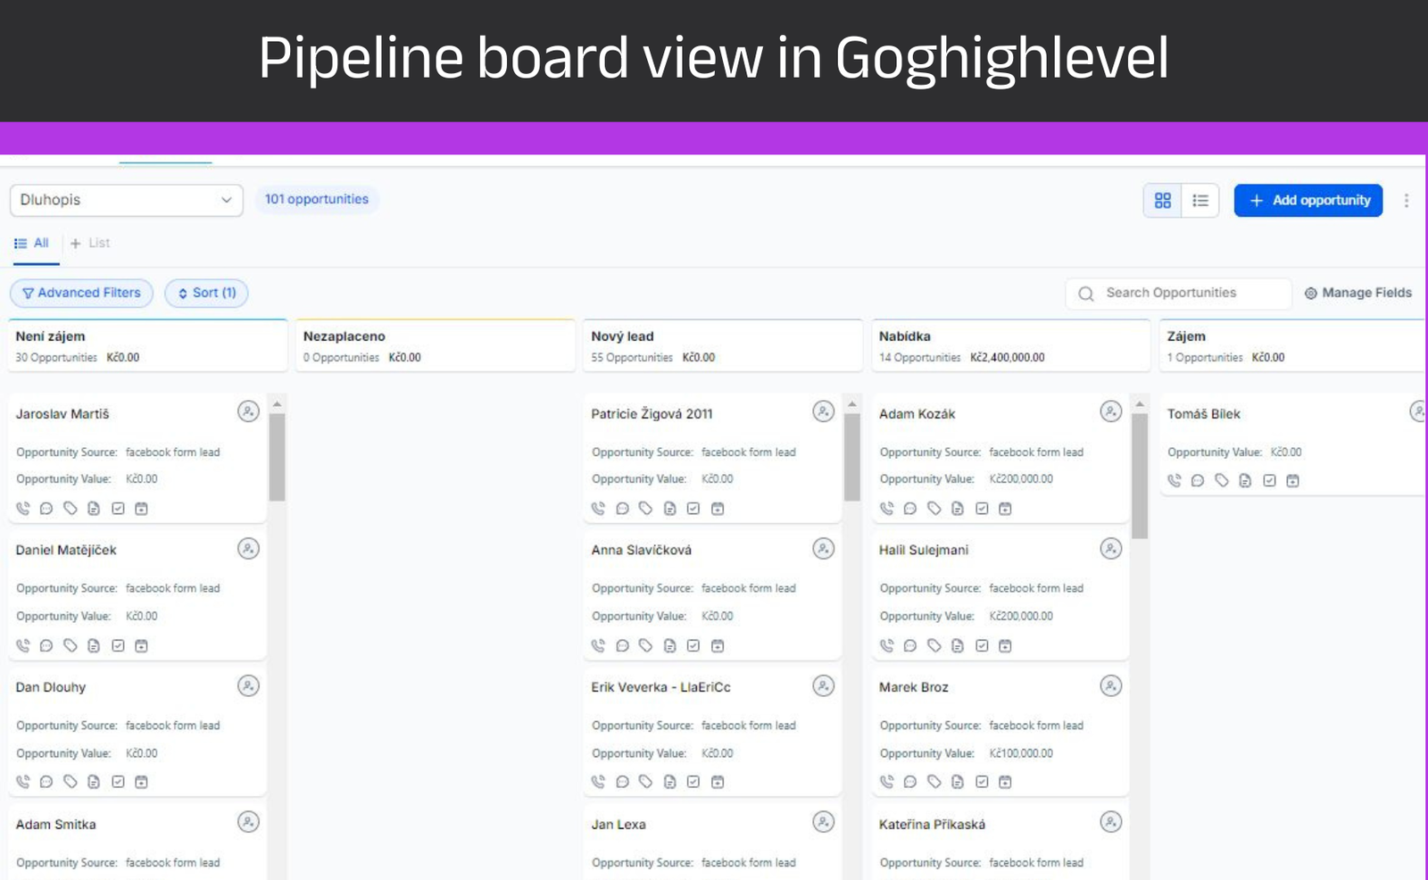
Task: Click the assign-user icon on Halil Sulejmani card
Action: pyautogui.click(x=1110, y=549)
